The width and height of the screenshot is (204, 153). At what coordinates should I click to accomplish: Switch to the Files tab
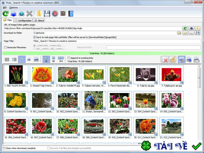(8, 20)
